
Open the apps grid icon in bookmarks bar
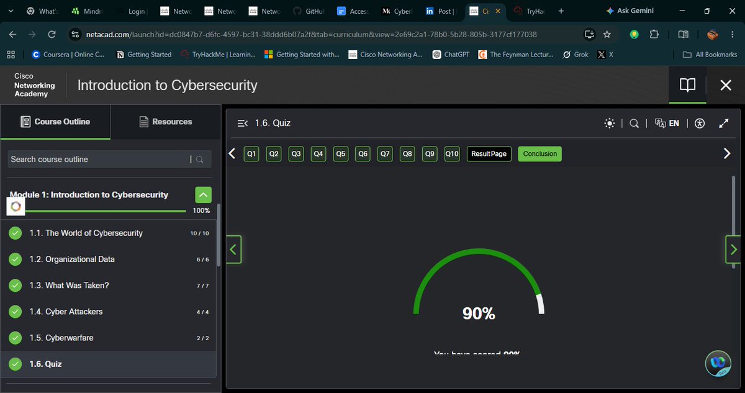pos(11,55)
